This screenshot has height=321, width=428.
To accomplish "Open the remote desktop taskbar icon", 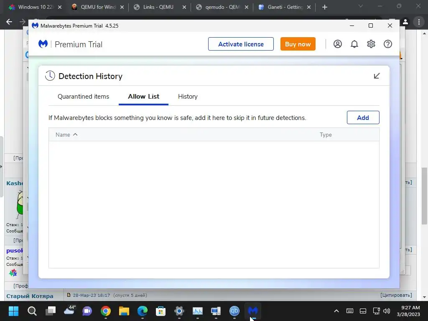I will (x=216, y=311).
